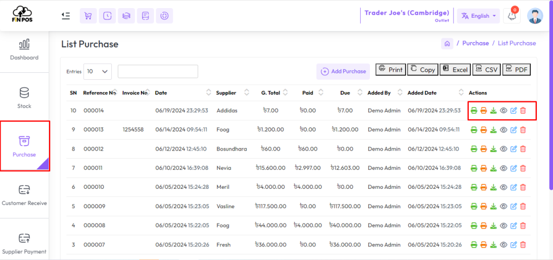Select Purchase in the sidebar
This screenshot has height=260, width=553.
pos(24,146)
